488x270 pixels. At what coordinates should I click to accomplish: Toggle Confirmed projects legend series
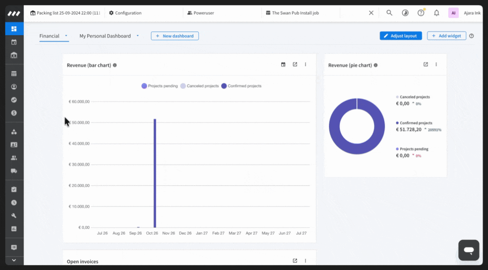tap(241, 86)
